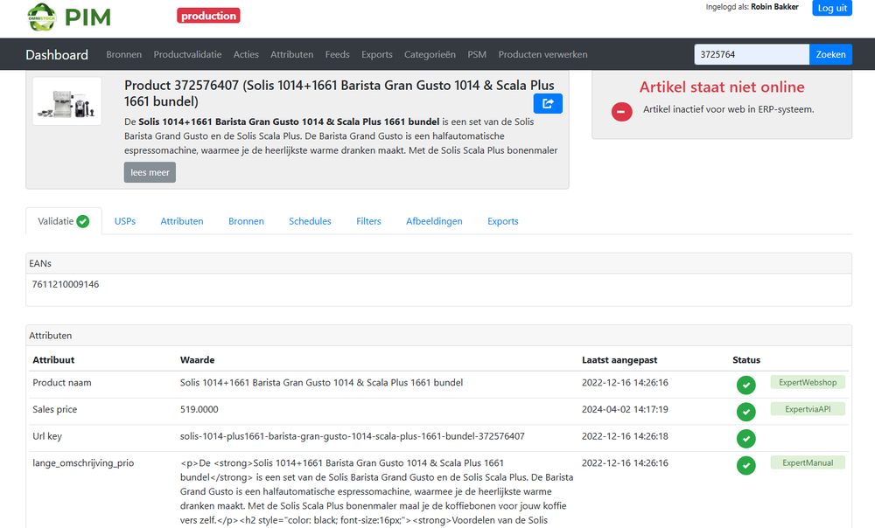This screenshot has width=875, height=528.
Task: Click the Sales price value 519.0000
Action: click(199, 409)
